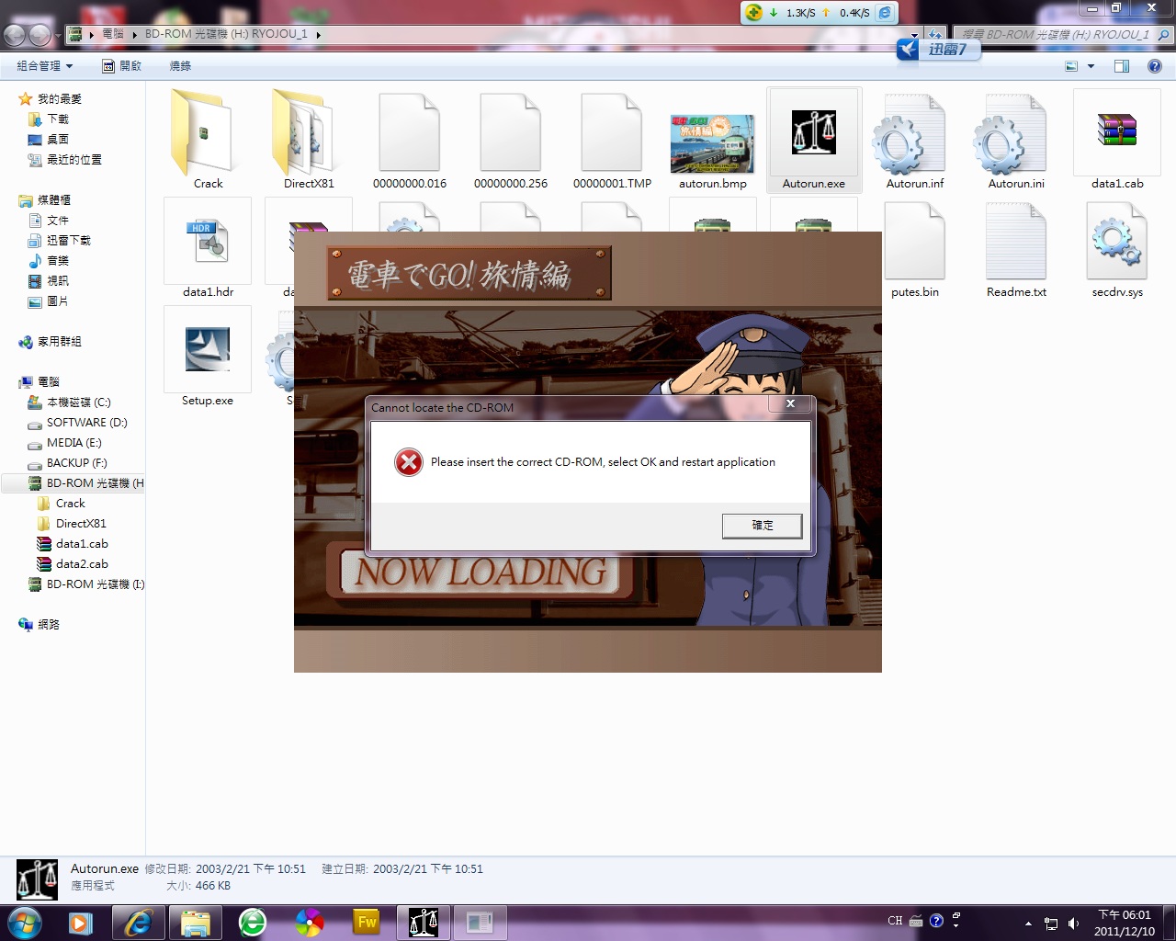Click the 開啟 toolbar button
Image resolution: width=1176 pixels, height=941 pixels.
tap(122, 66)
